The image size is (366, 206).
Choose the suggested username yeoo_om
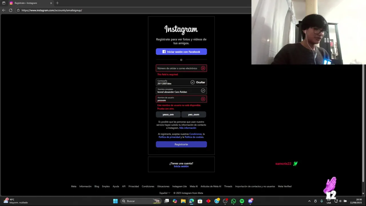pos(168,114)
